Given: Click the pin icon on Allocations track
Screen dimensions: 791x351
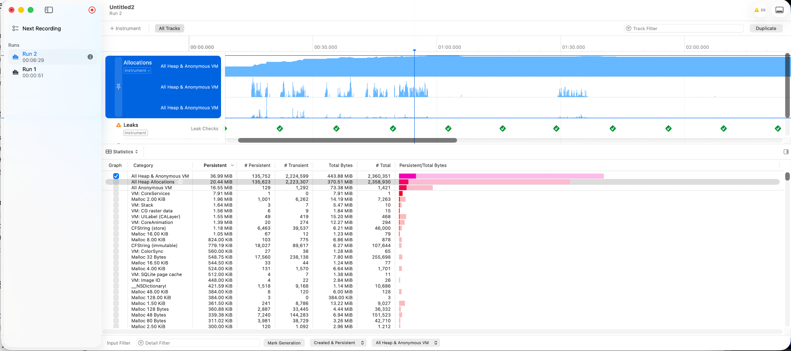Looking at the screenshot, I should pyautogui.click(x=119, y=87).
